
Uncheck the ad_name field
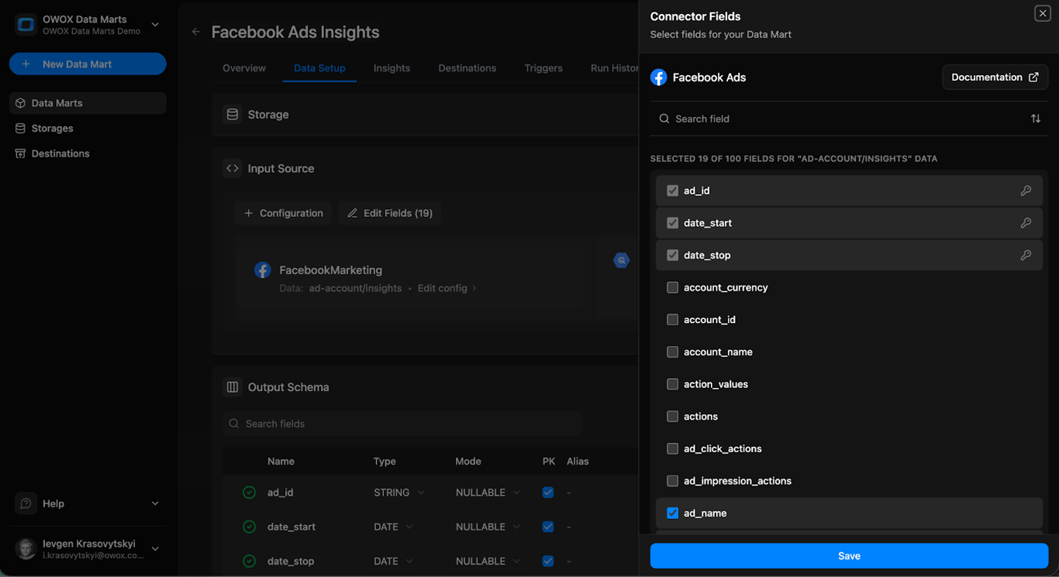(x=672, y=513)
